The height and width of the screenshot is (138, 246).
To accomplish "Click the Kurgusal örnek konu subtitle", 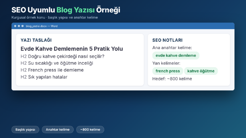I will pos(55,18).
